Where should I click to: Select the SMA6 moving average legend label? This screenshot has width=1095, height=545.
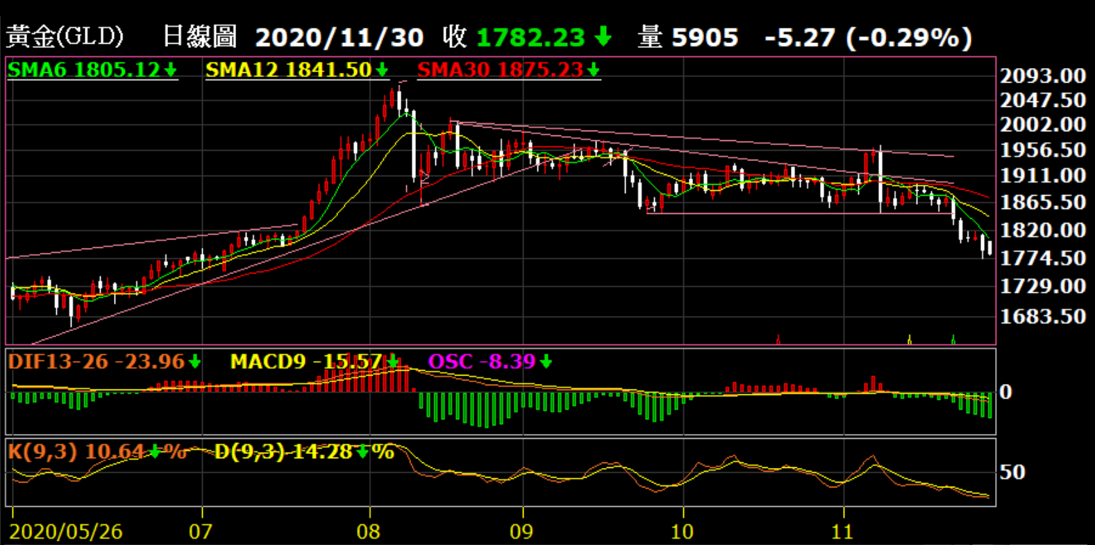click(x=83, y=70)
